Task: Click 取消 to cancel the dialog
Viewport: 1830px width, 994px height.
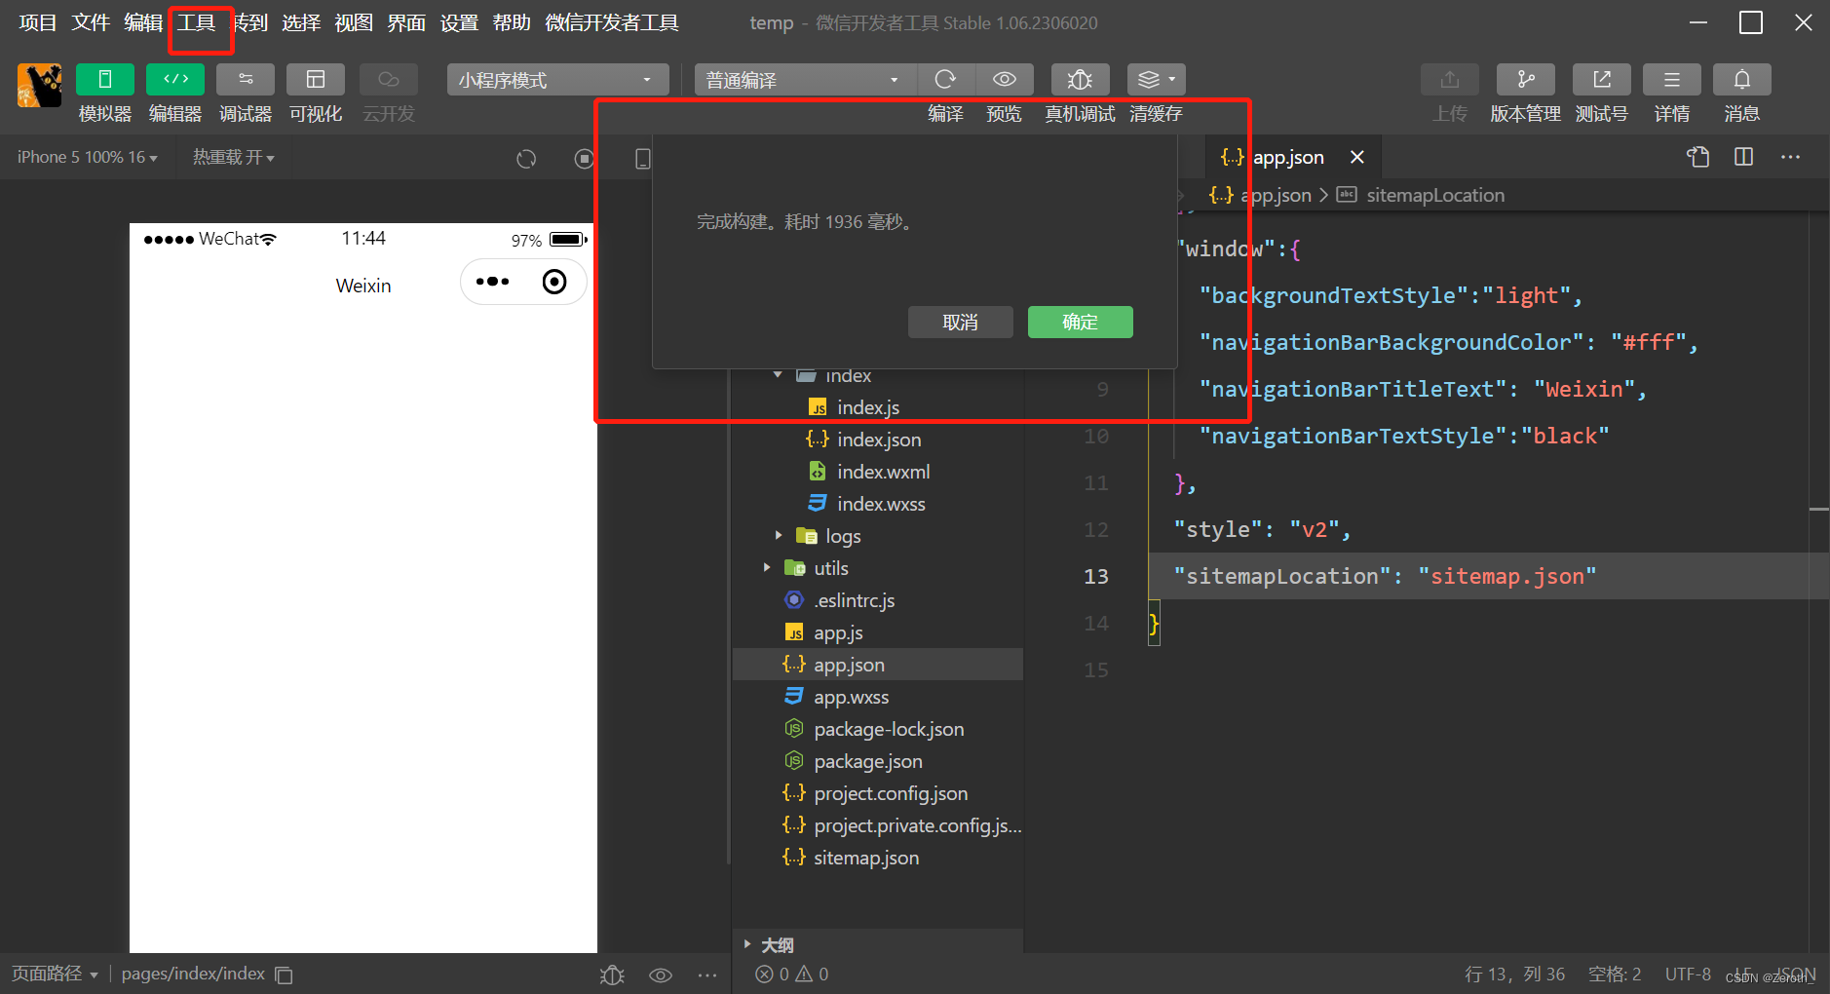Action: 960,322
